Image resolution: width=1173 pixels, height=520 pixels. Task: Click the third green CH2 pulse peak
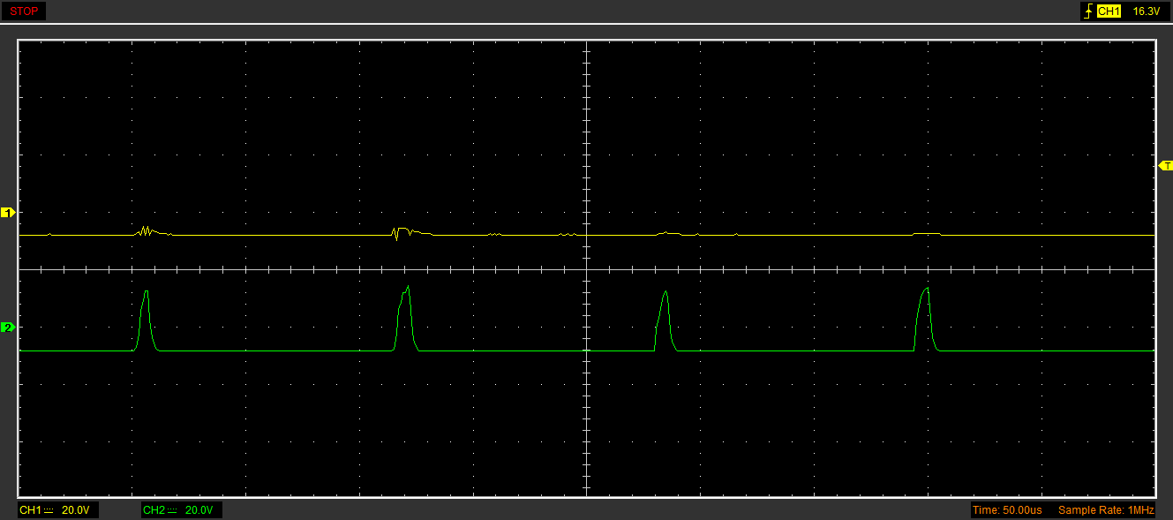tap(666, 293)
